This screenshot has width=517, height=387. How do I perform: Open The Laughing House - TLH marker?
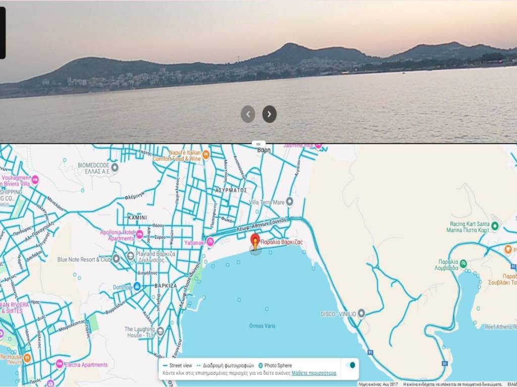point(160,331)
